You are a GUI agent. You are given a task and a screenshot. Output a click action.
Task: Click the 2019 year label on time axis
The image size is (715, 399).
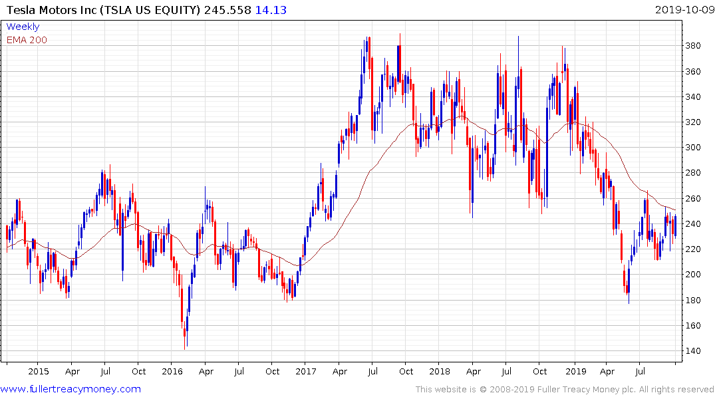(x=575, y=371)
